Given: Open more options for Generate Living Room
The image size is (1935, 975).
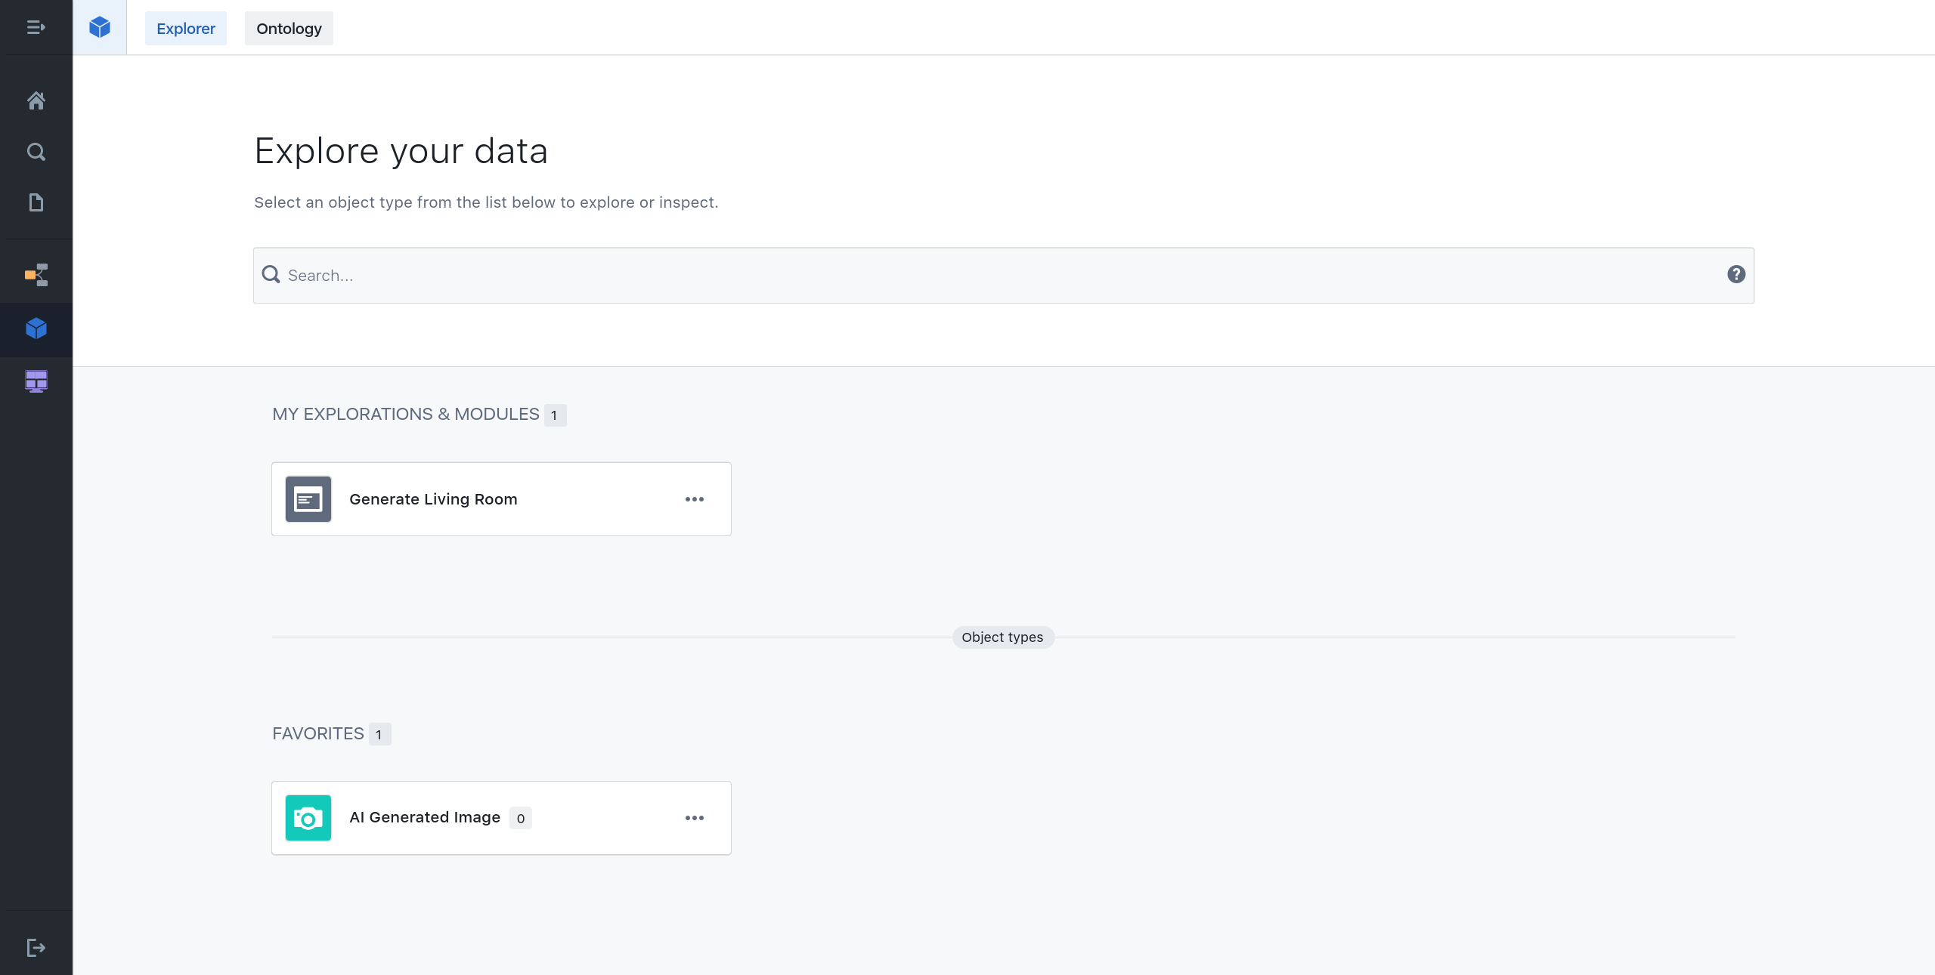Looking at the screenshot, I should (694, 499).
